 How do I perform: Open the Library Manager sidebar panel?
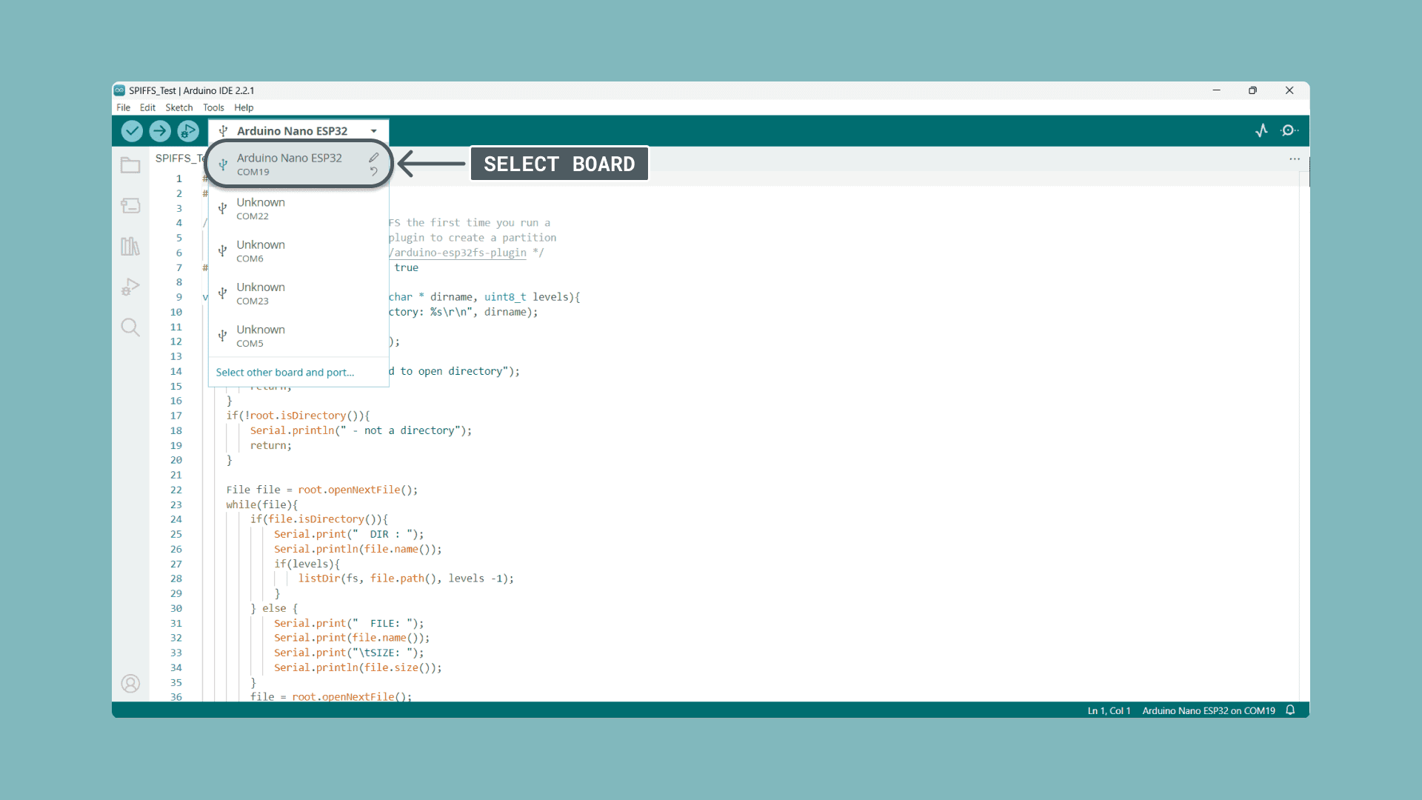(x=130, y=246)
